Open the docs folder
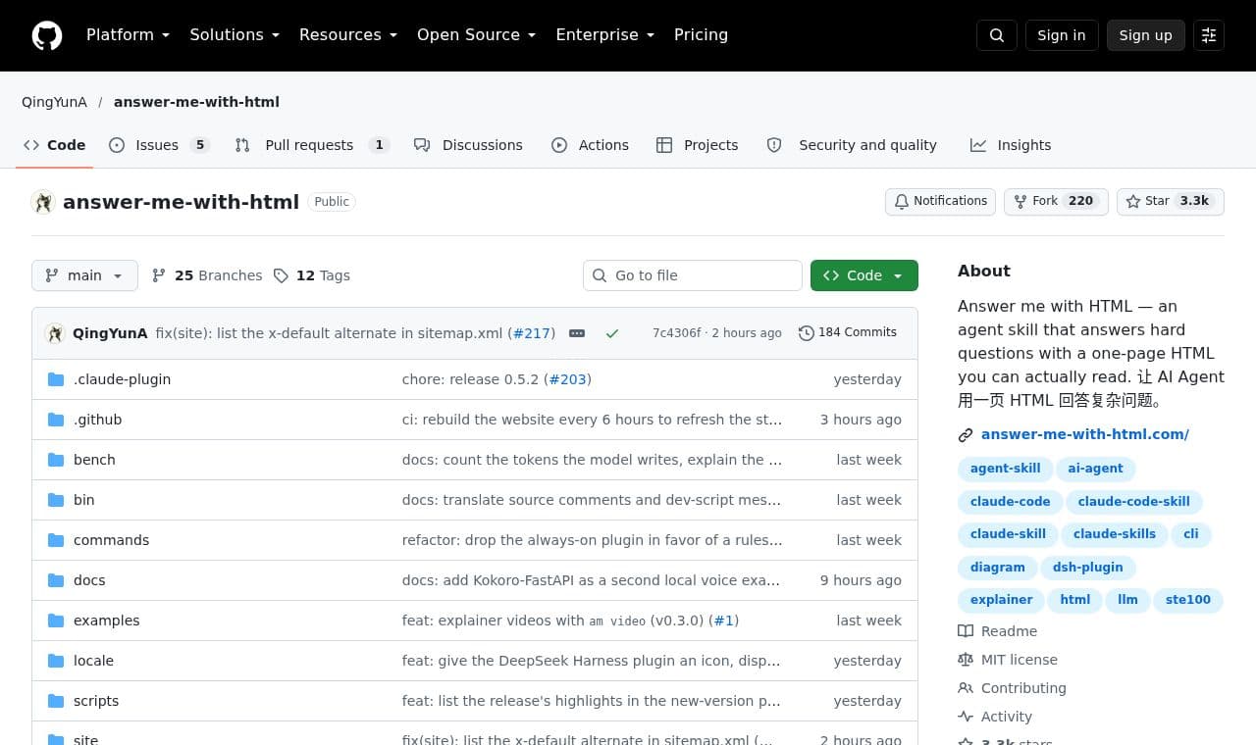This screenshot has height=745, width=1256. click(x=89, y=580)
